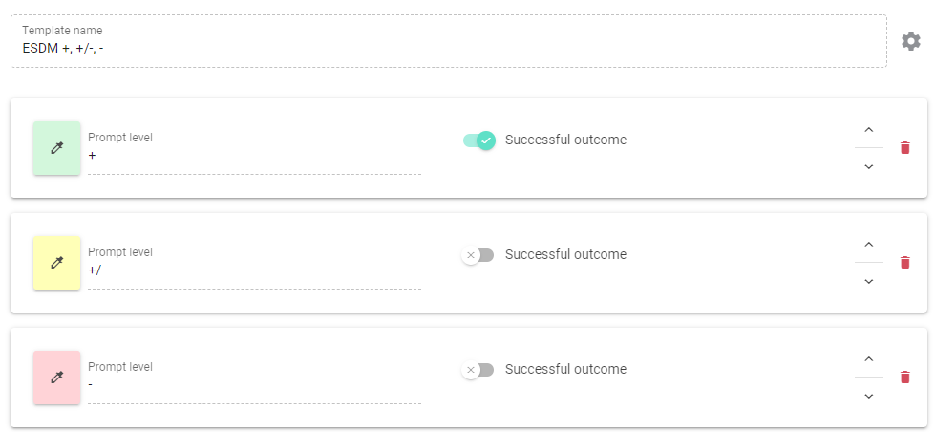The width and height of the screenshot is (935, 432).
Task: Delete the "+/-" prompt level row
Action: (x=904, y=262)
